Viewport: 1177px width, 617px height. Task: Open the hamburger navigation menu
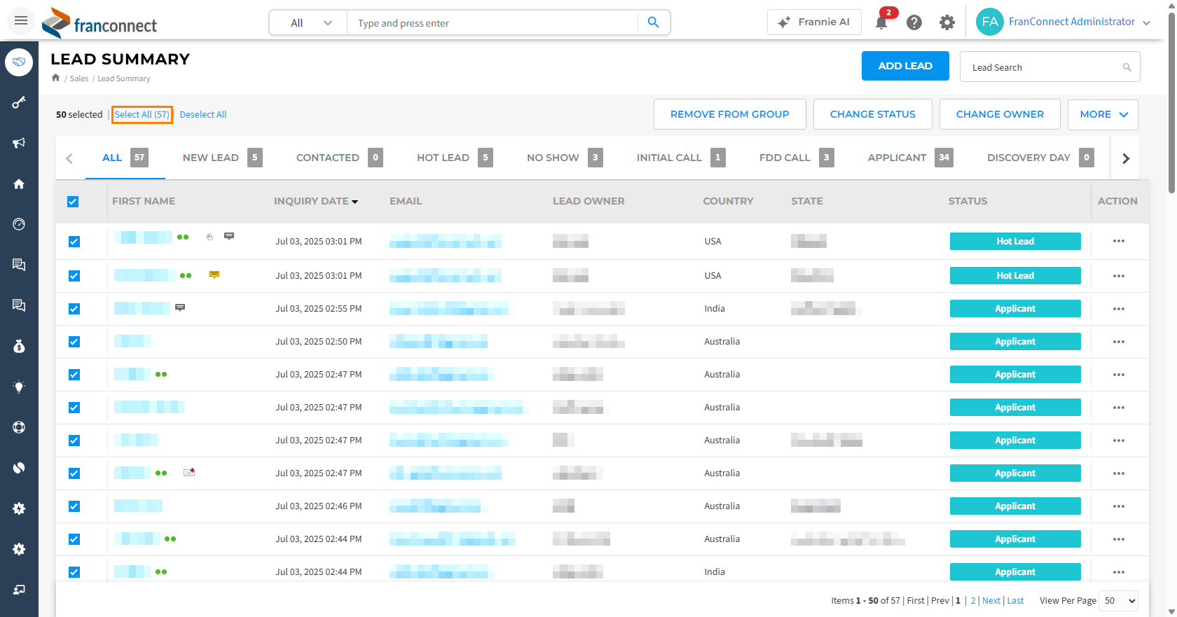21,21
